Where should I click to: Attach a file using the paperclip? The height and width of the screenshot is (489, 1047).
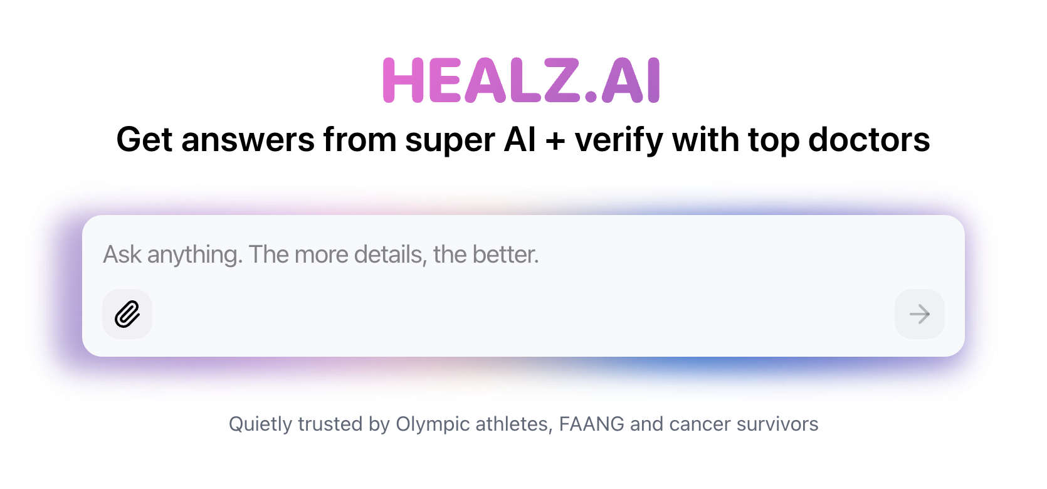(127, 314)
